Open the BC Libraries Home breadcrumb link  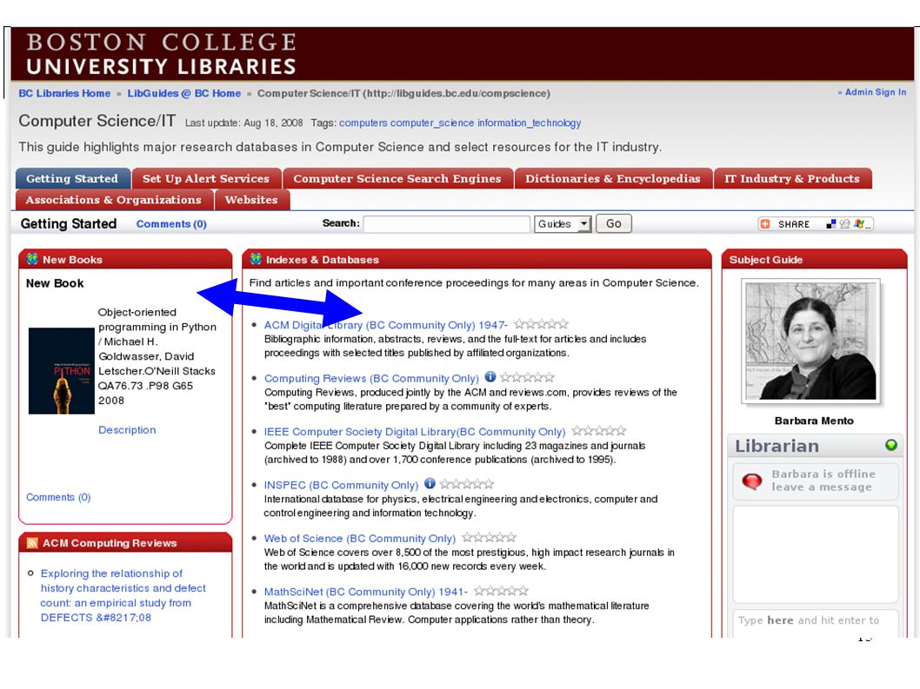(64, 93)
